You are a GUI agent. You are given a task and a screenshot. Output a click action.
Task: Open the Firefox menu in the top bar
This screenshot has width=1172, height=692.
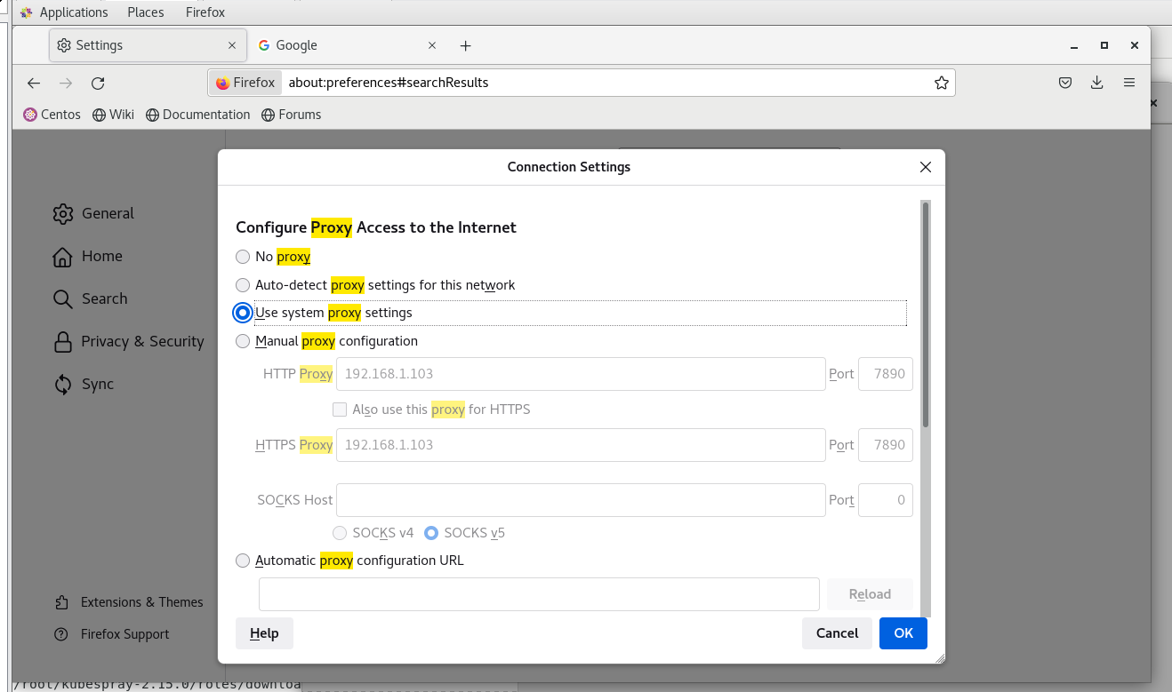205,12
